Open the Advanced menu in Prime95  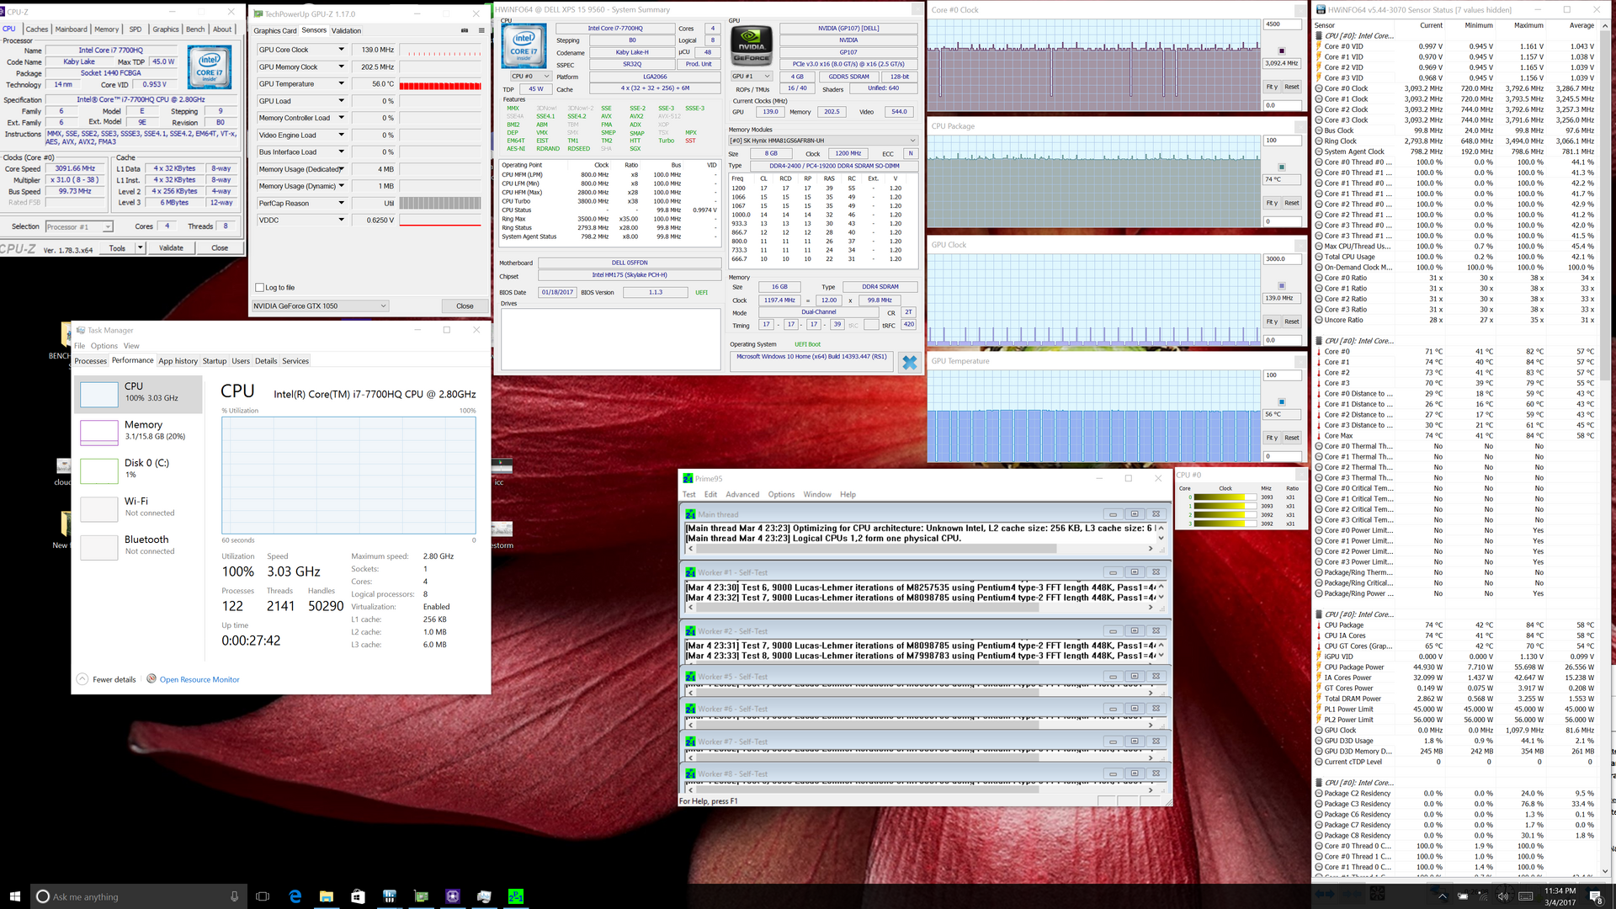[x=742, y=494]
